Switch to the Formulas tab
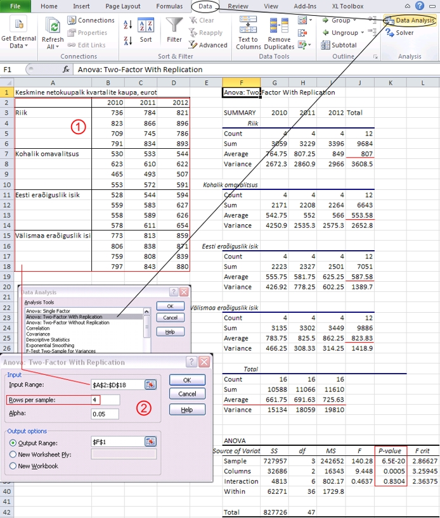 [x=169, y=6]
